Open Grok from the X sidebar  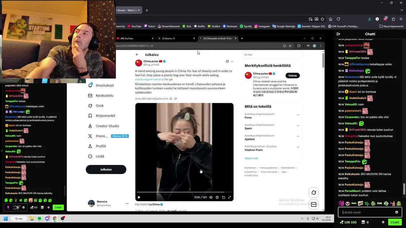click(95, 106)
